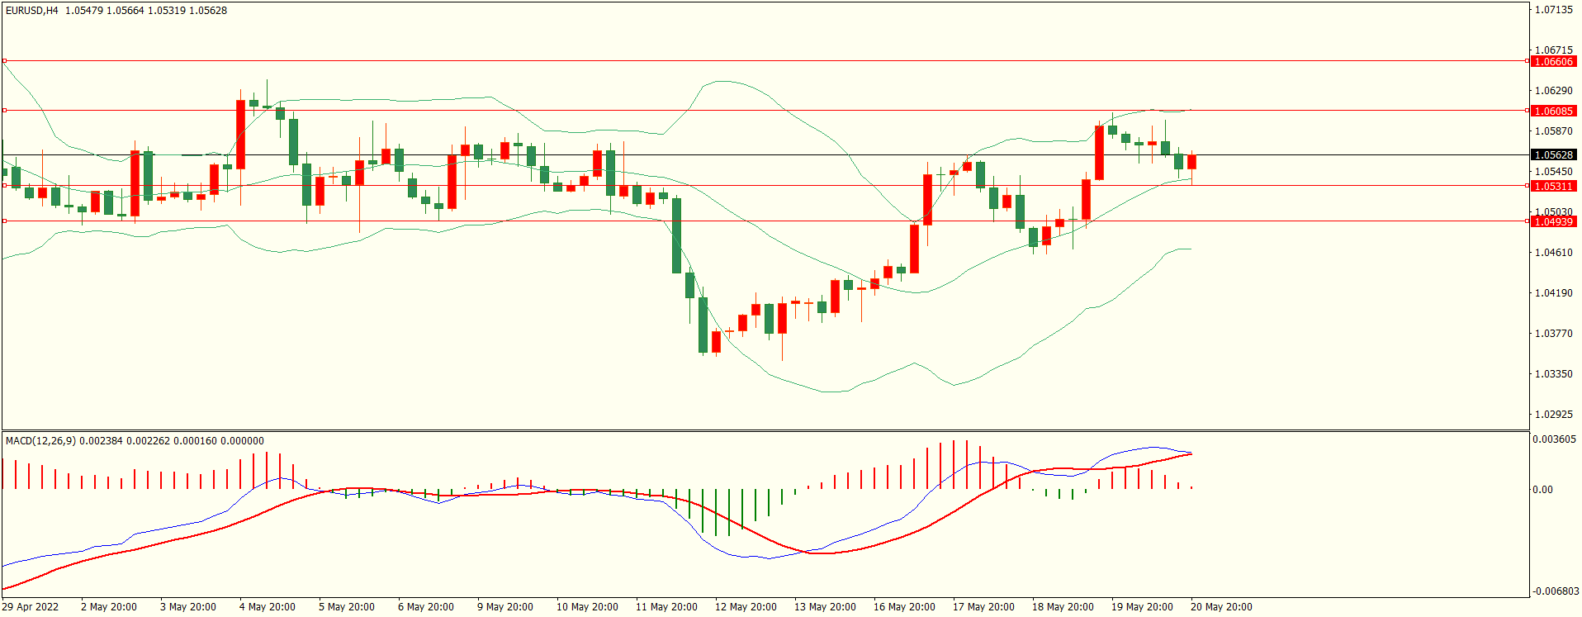Click the 4 May 20:00 time marker

click(x=267, y=607)
